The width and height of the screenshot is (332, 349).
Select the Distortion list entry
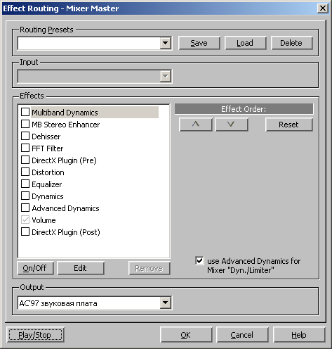pos(48,172)
